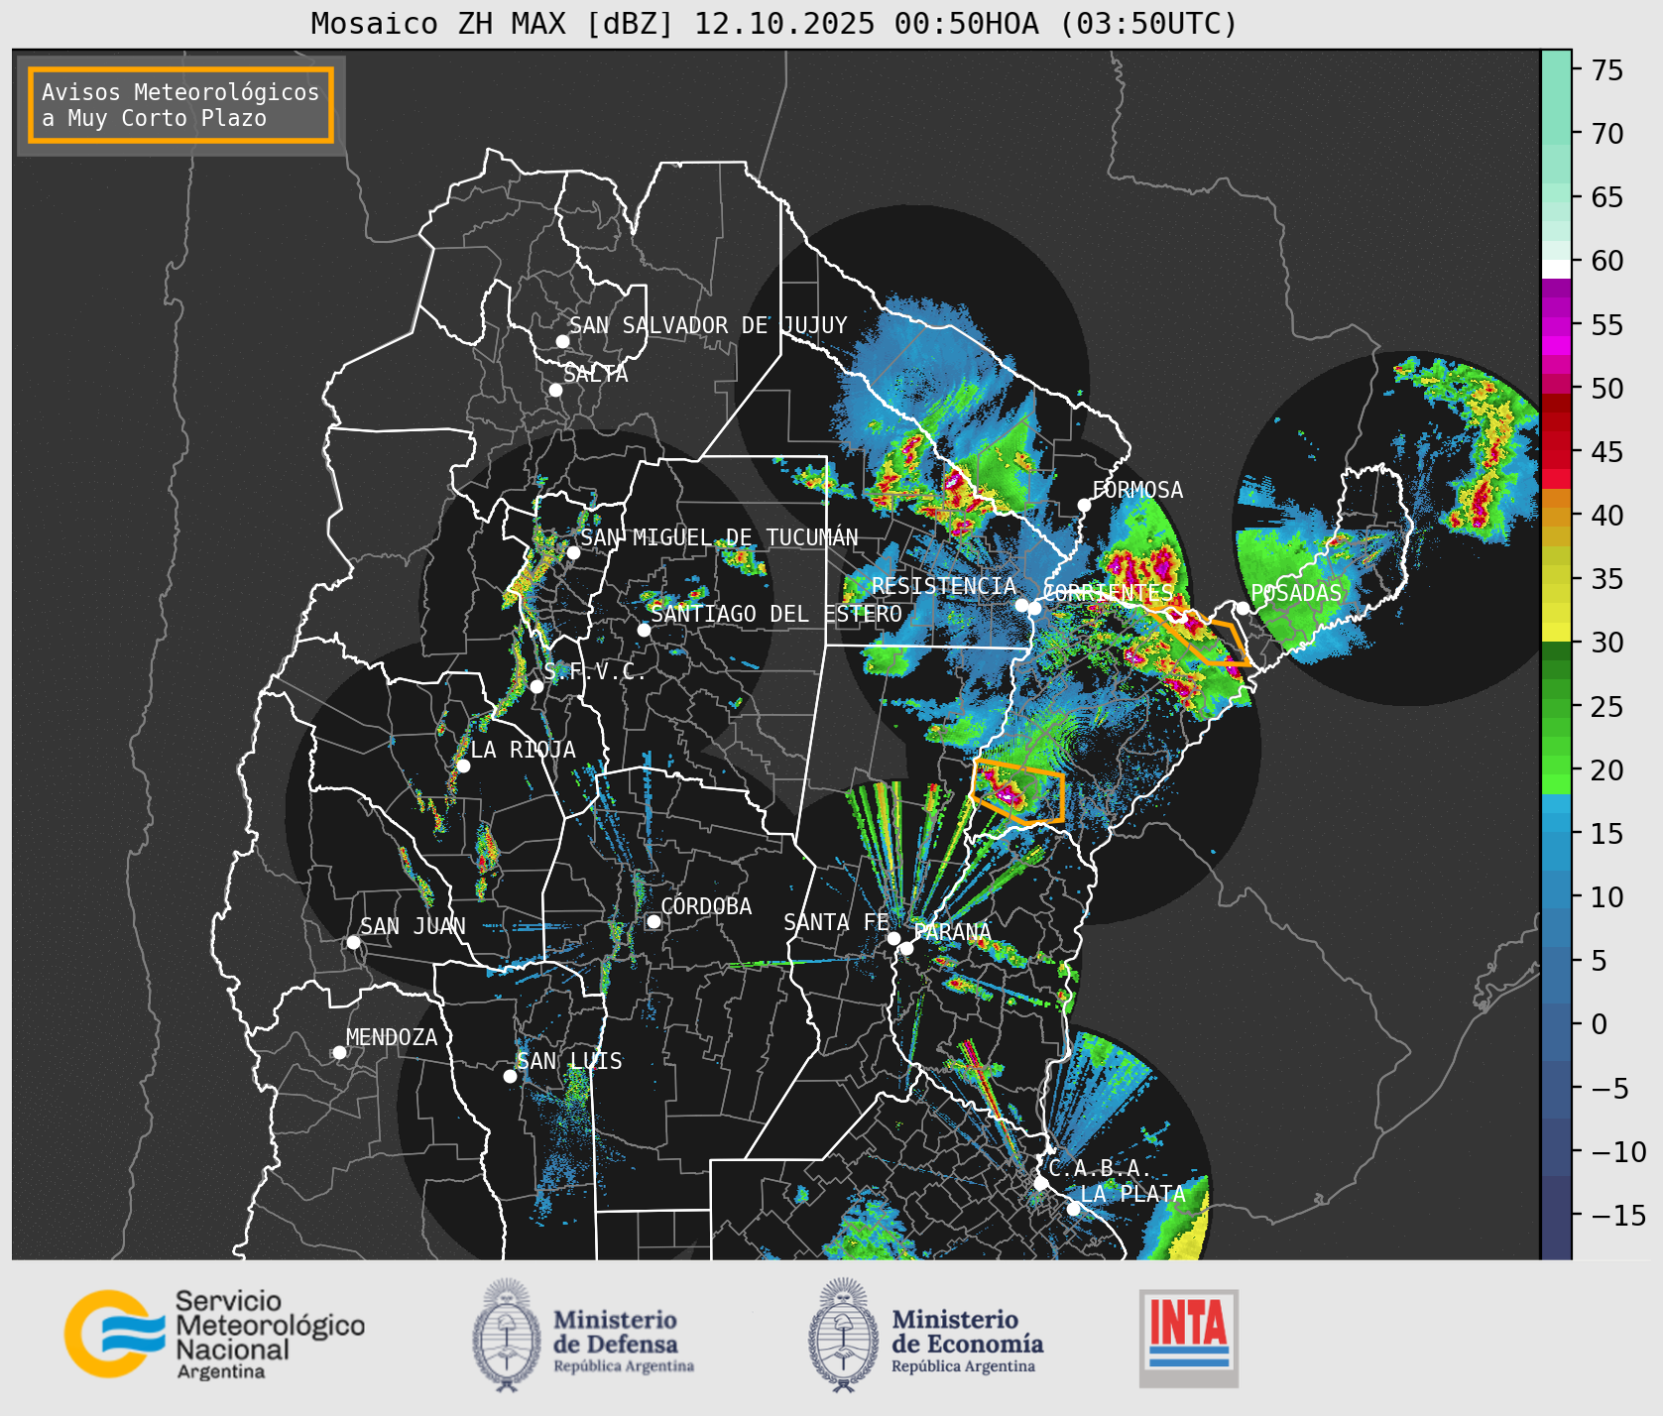Image resolution: width=1663 pixels, height=1416 pixels.
Task: Click the C.A.B.A. city dot
Action: pyautogui.click(x=1040, y=1183)
